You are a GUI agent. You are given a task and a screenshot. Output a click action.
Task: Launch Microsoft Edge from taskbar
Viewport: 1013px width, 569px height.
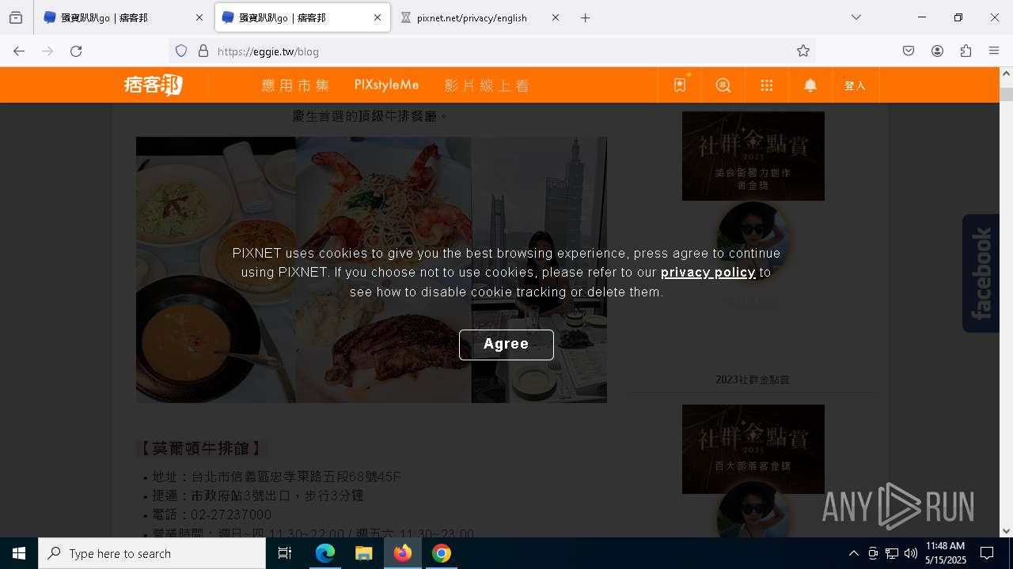pos(325,553)
